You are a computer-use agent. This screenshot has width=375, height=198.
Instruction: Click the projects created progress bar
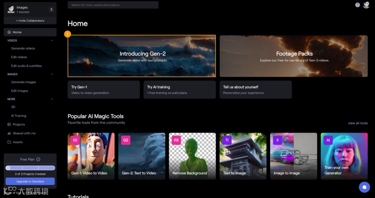(30, 168)
